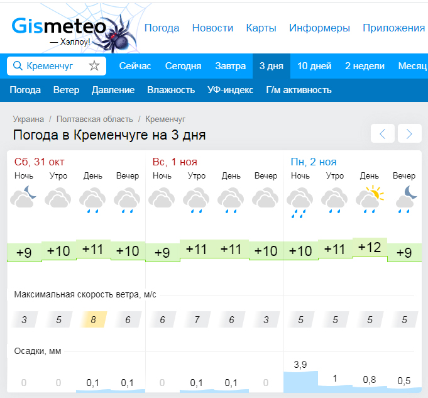The image size is (428, 398).
Task: Click the Вс, 1 ноя date heading
Action: [x=175, y=162]
